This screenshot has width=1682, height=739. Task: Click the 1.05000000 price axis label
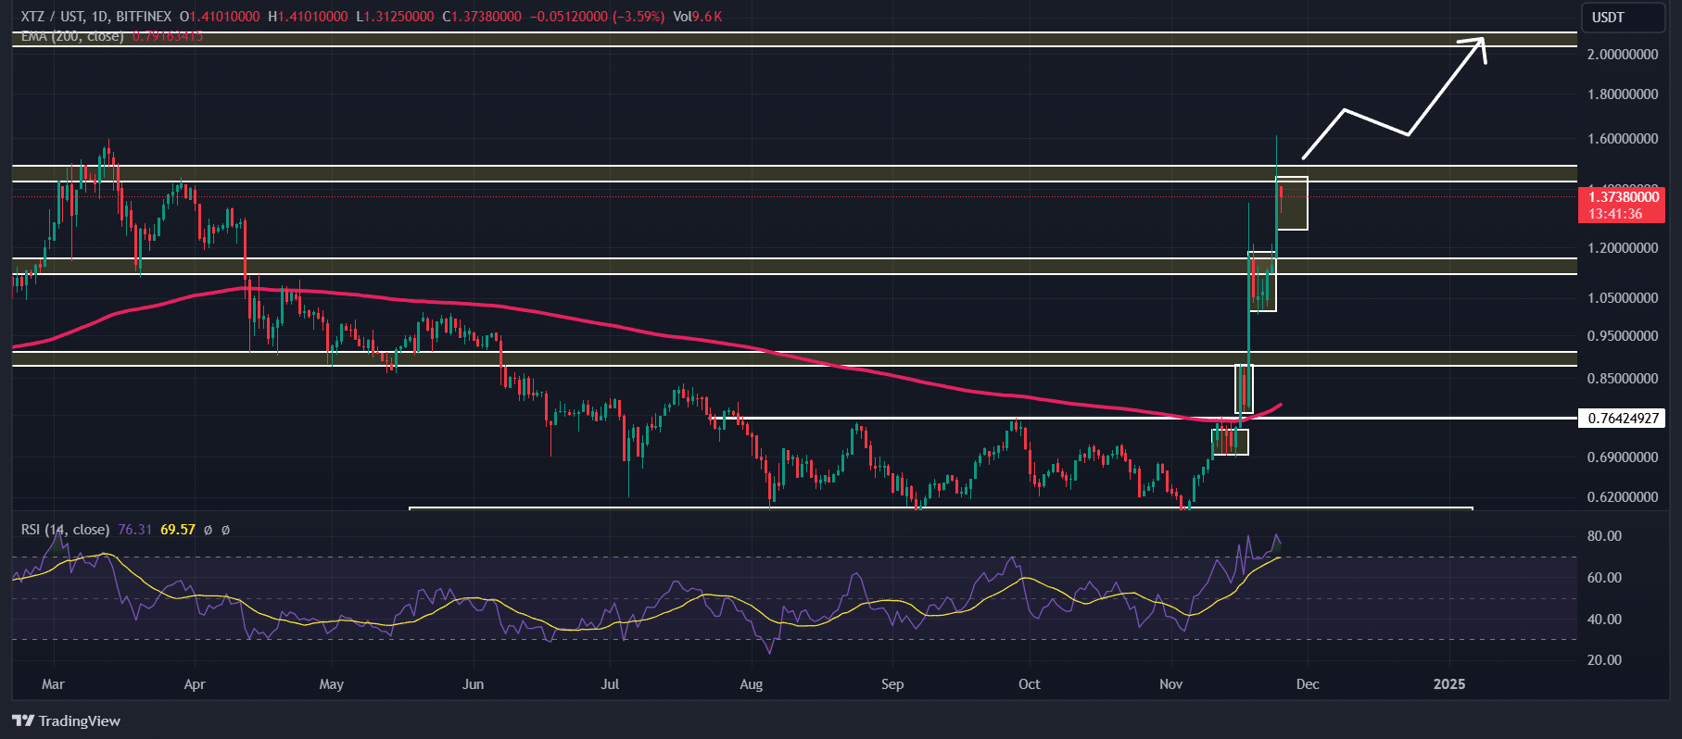coord(1623,298)
